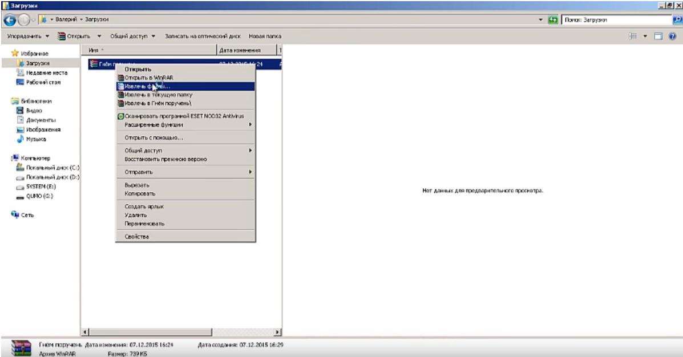Click 'Записать на оптический диск' button
The image size is (683, 357).
(203, 36)
